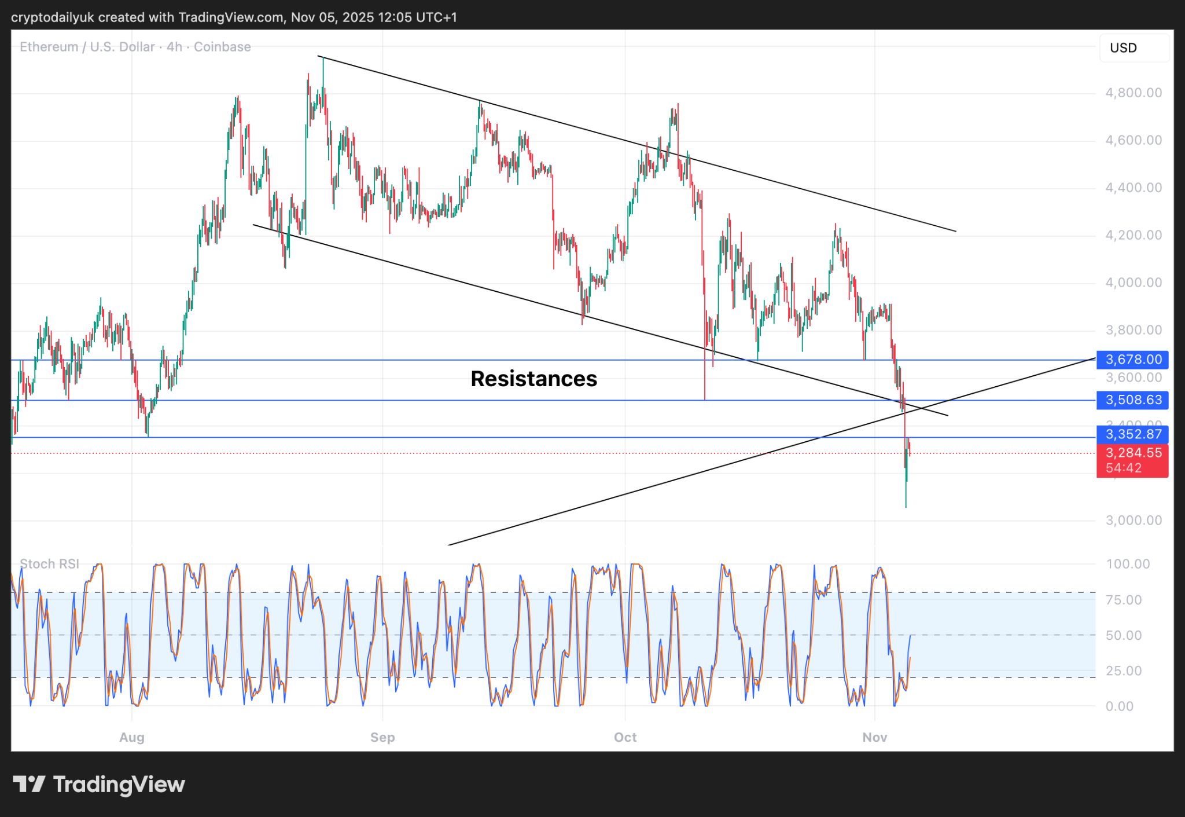Select the 3,352.87 price level label
Viewport: 1185px width, 817px height.
coord(1132,434)
